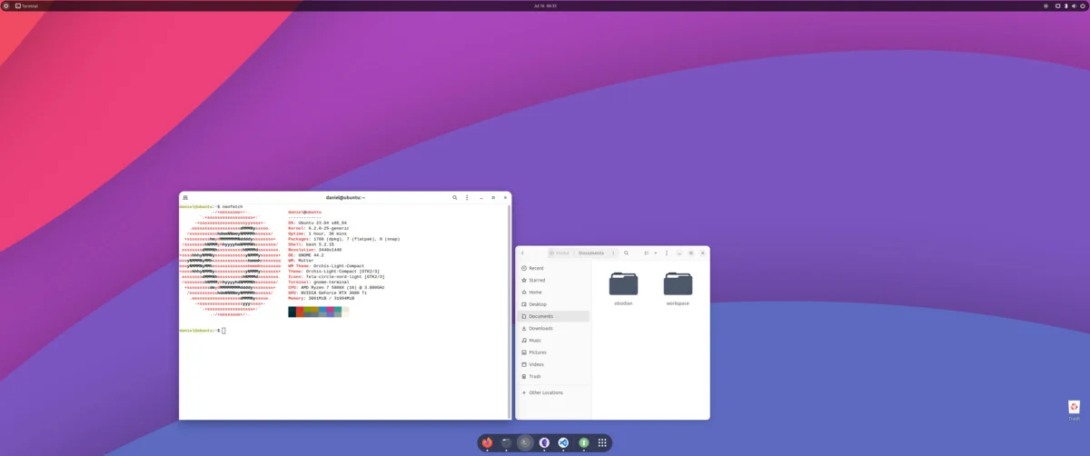Image resolution: width=1090 pixels, height=456 pixels.
Task: Go back in the Files window
Action: click(522, 253)
